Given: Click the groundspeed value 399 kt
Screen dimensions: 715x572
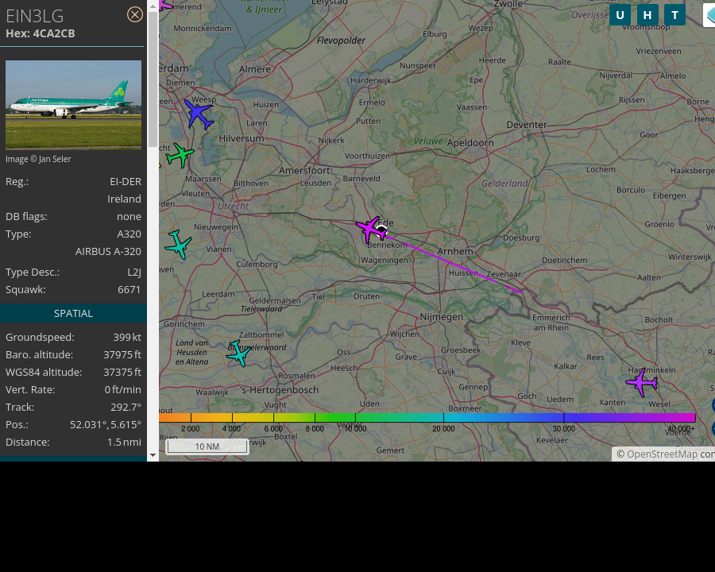Looking at the screenshot, I should [x=127, y=337].
